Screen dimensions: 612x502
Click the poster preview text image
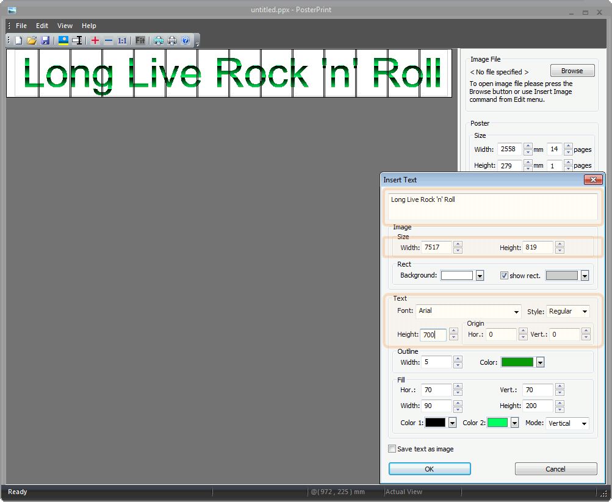pyautogui.click(x=229, y=73)
